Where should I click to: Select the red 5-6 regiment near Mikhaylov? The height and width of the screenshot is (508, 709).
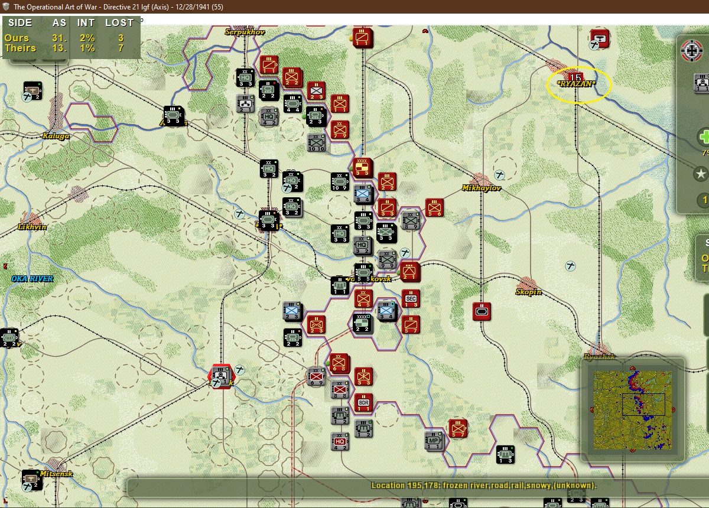click(x=434, y=207)
